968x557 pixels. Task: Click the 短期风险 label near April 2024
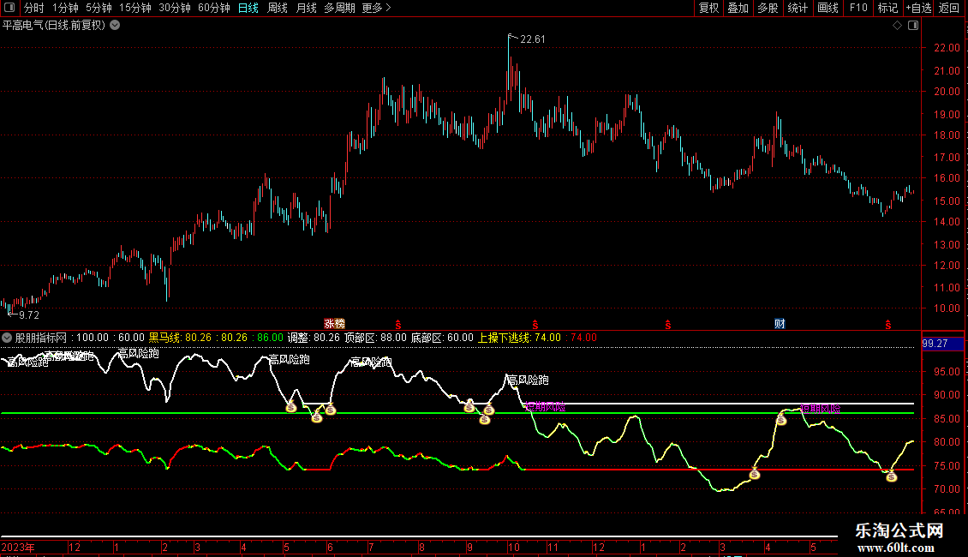(821, 408)
